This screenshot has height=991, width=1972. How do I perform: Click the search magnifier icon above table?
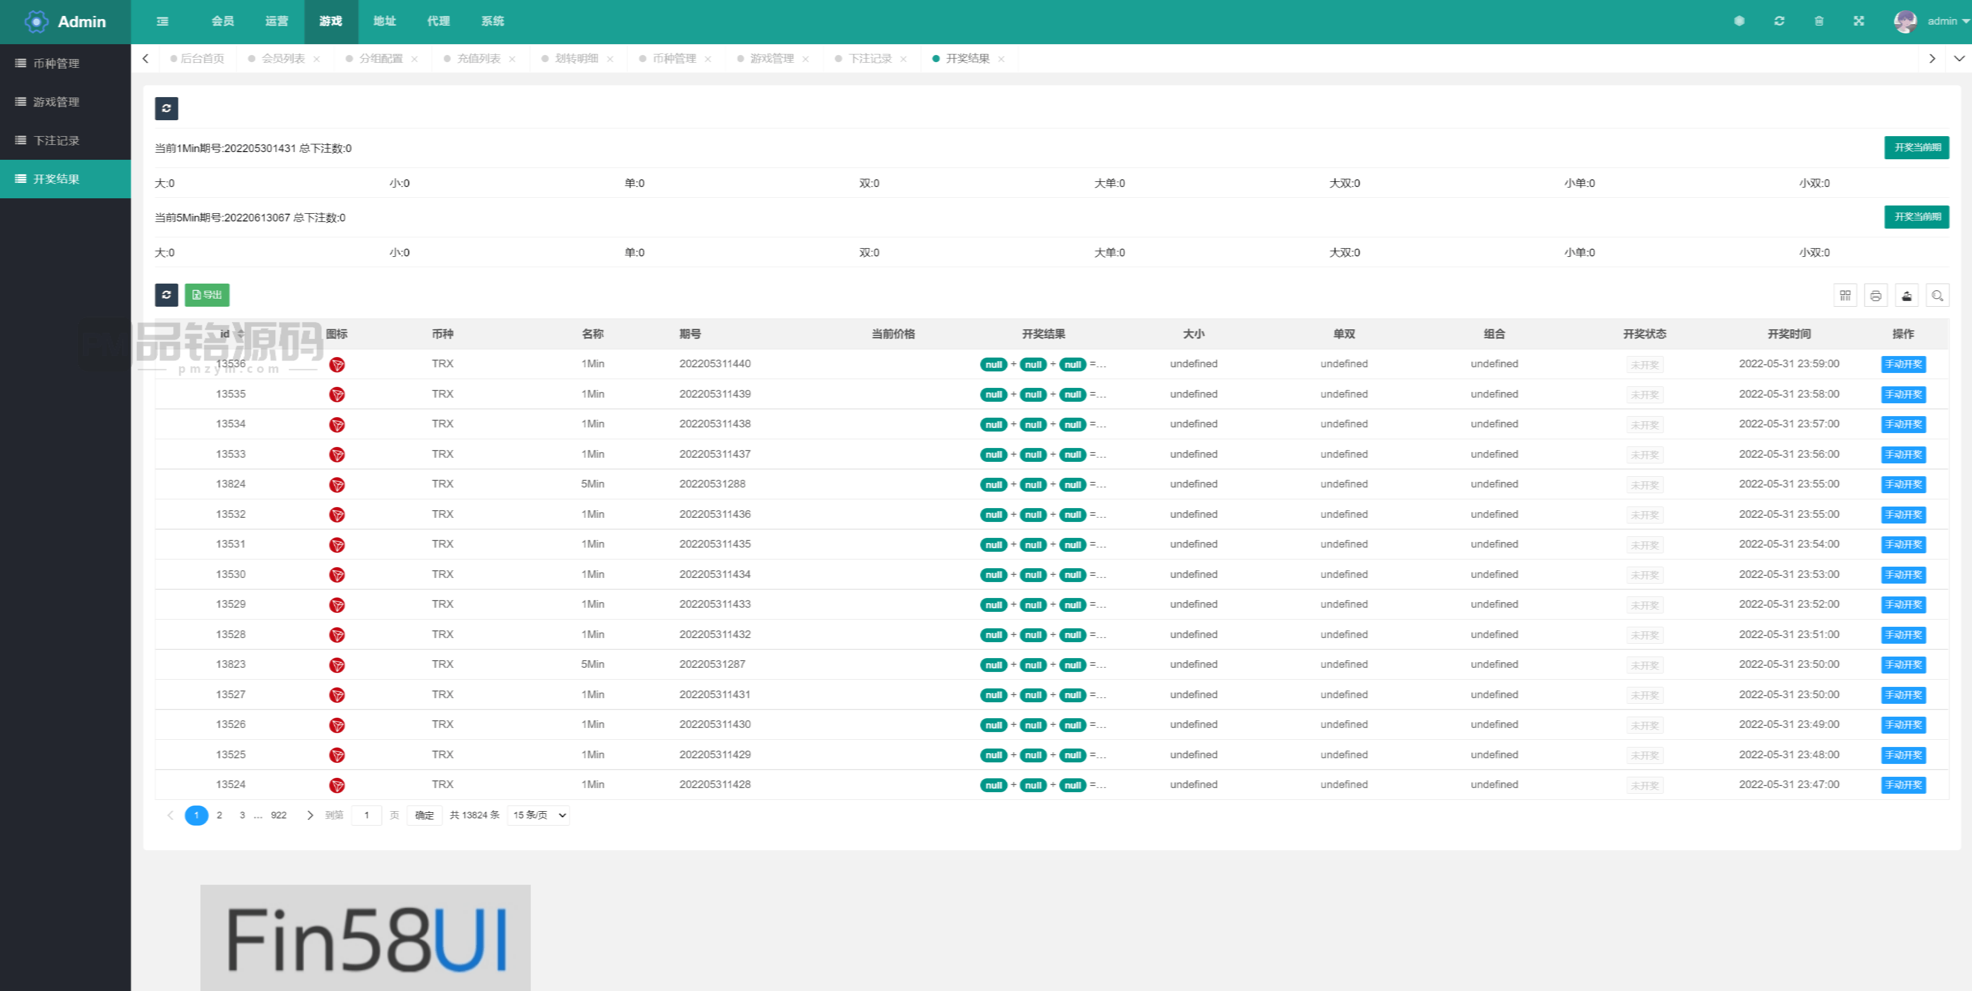[1938, 295]
